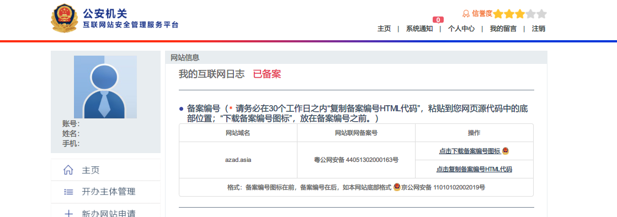Open 系统通知 in the top navigation
Image resolution: width=617 pixels, height=217 pixels.
point(419,29)
